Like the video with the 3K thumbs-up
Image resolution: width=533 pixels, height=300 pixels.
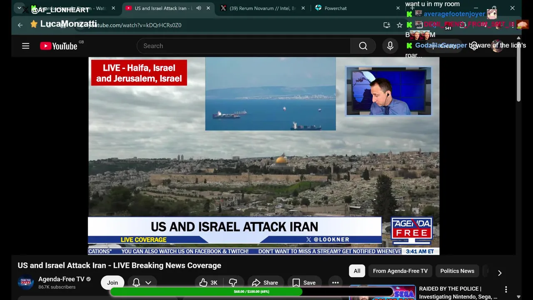pos(209,282)
